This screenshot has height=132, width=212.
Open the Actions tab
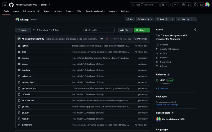point(58,11)
